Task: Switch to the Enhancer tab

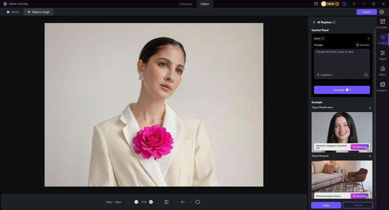Action: tap(186, 4)
